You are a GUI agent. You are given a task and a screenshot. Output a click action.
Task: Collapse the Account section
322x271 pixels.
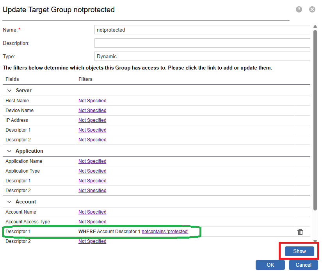coord(9,202)
